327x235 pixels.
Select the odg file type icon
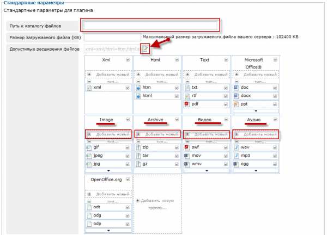pyautogui.click(x=89, y=215)
